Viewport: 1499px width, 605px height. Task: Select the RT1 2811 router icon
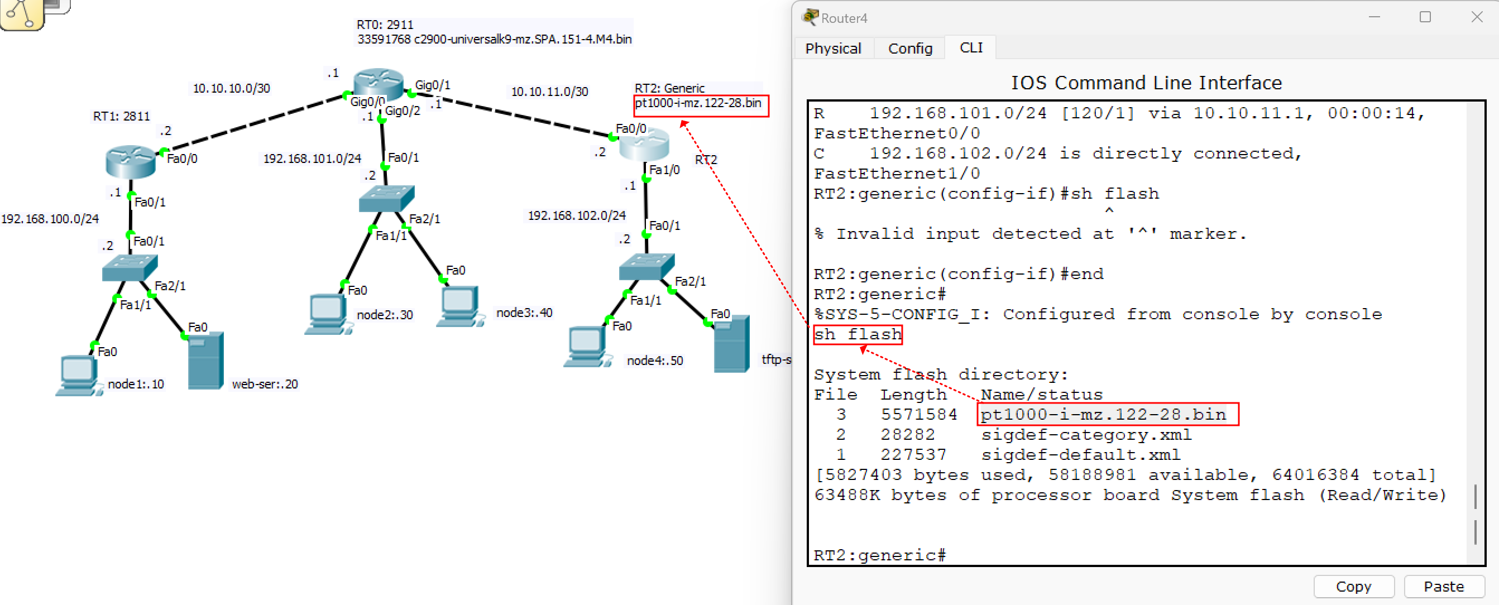[130, 161]
